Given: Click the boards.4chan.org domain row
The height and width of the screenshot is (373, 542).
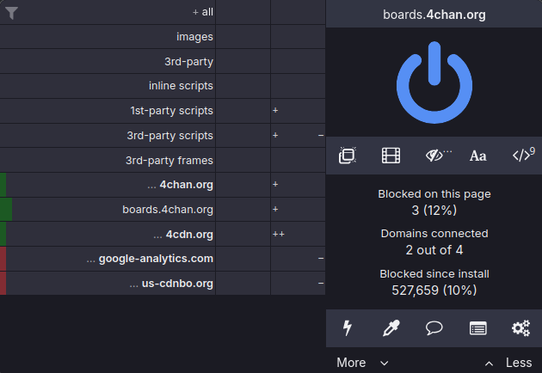Looking at the screenshot, I should [108, 210].
